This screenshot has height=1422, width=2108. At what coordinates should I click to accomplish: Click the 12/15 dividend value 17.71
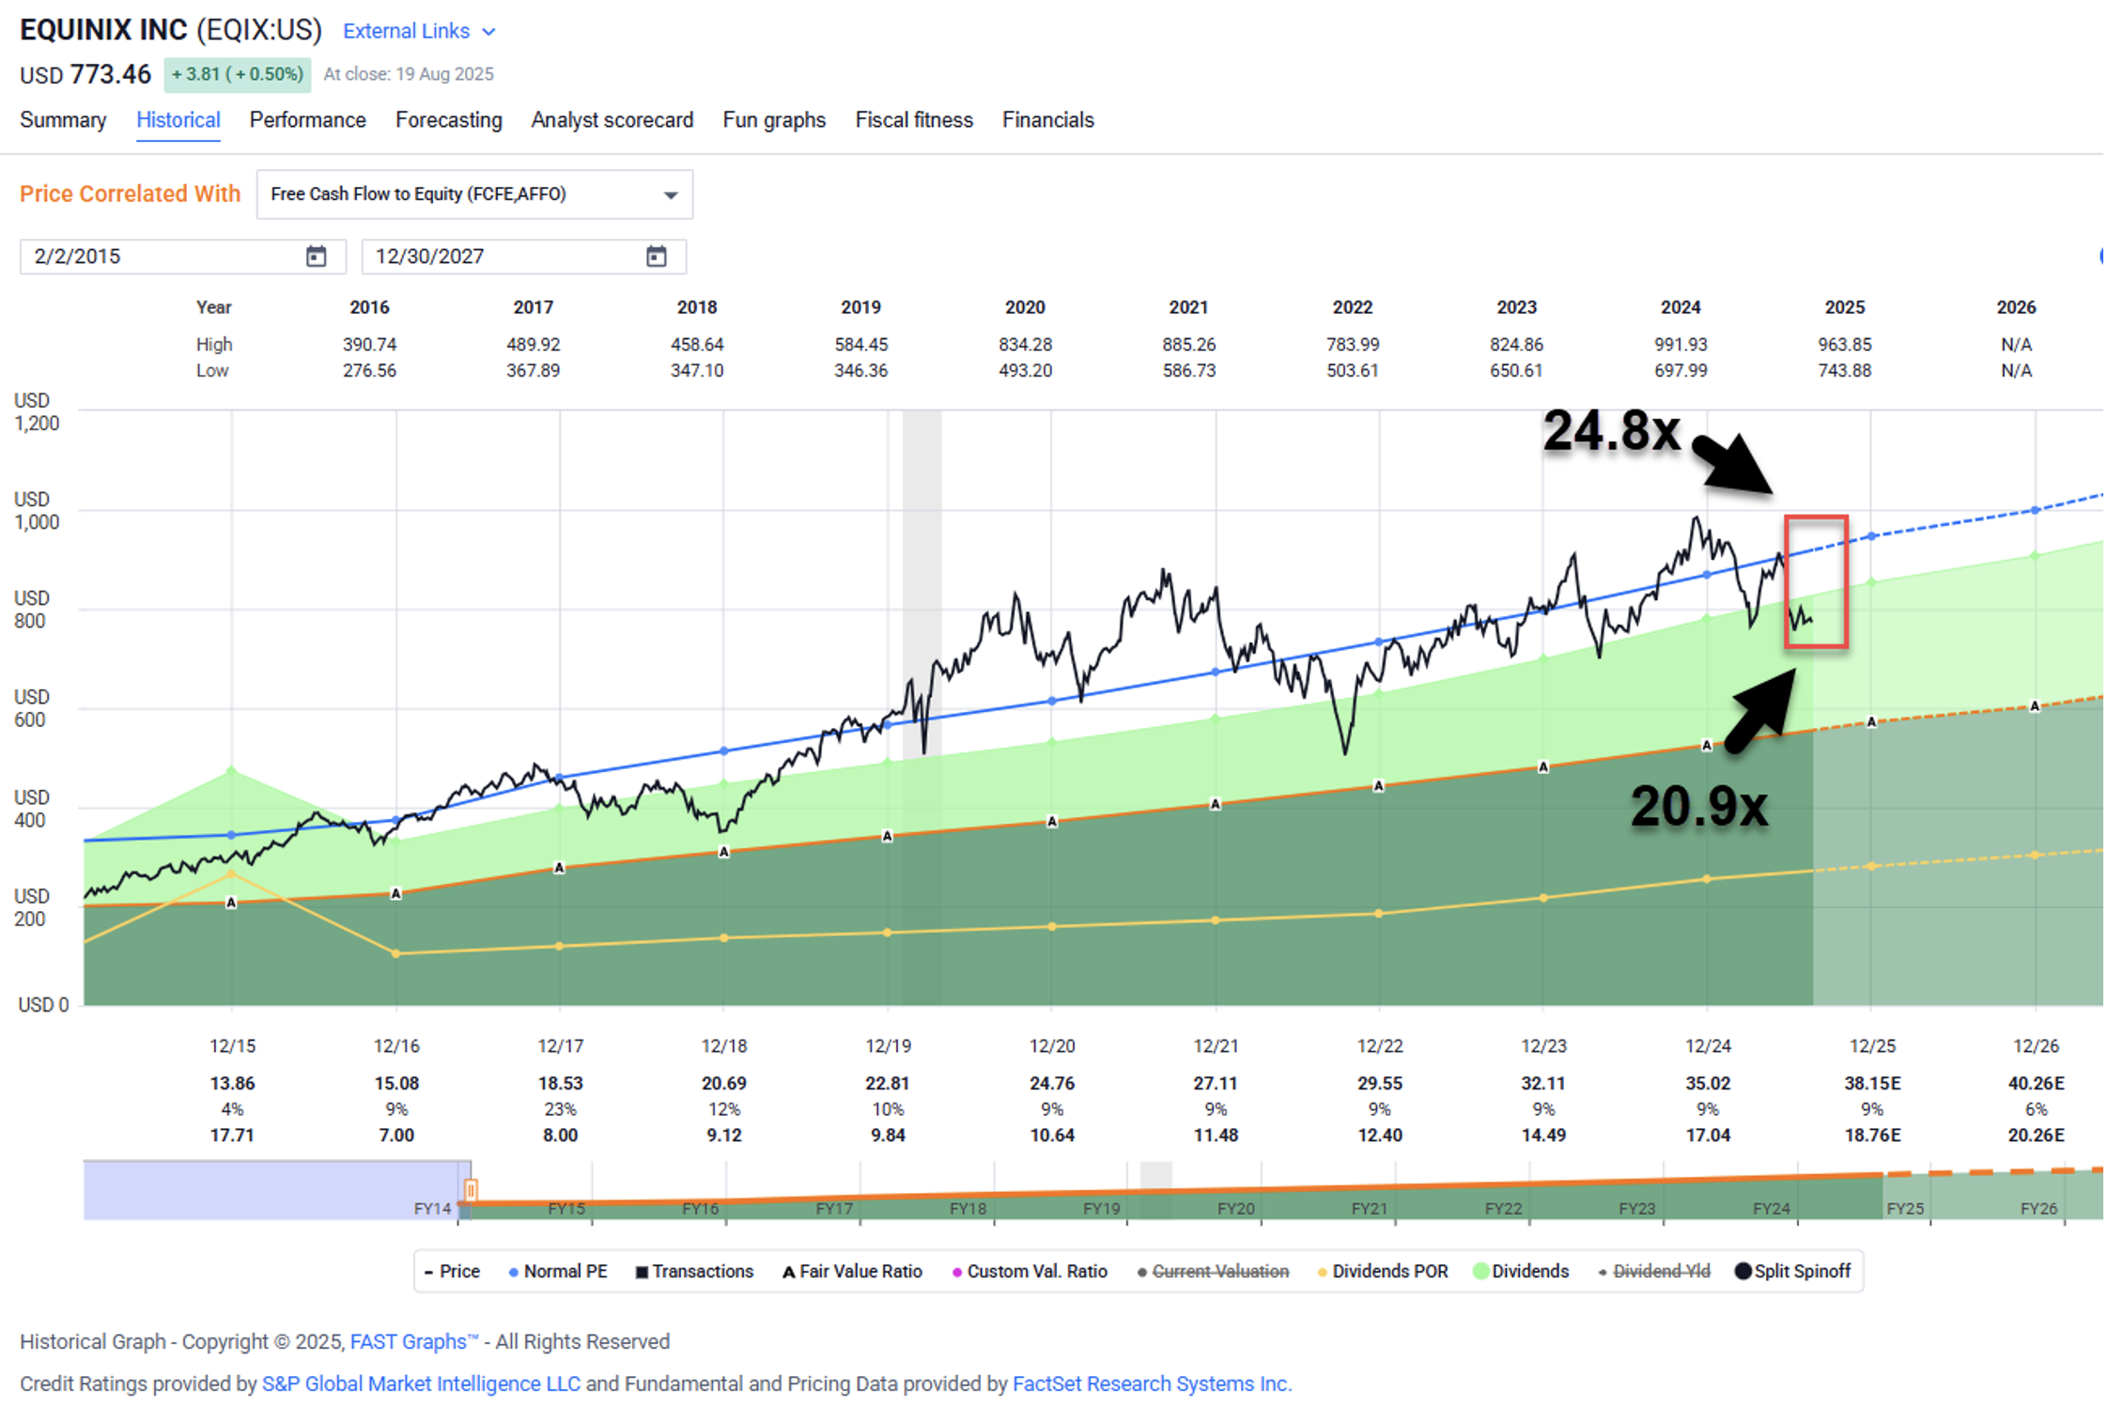(x=232, y=1136)
